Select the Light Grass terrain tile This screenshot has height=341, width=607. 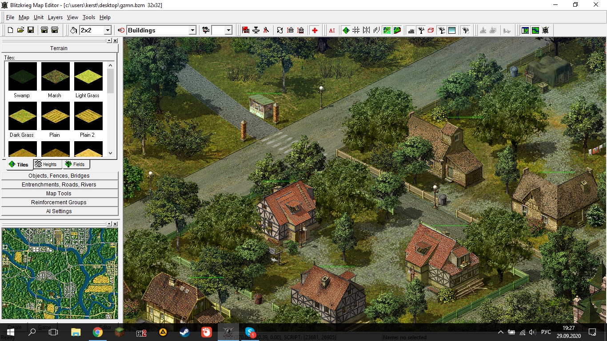pyautogui.click(x=88, y=76)
